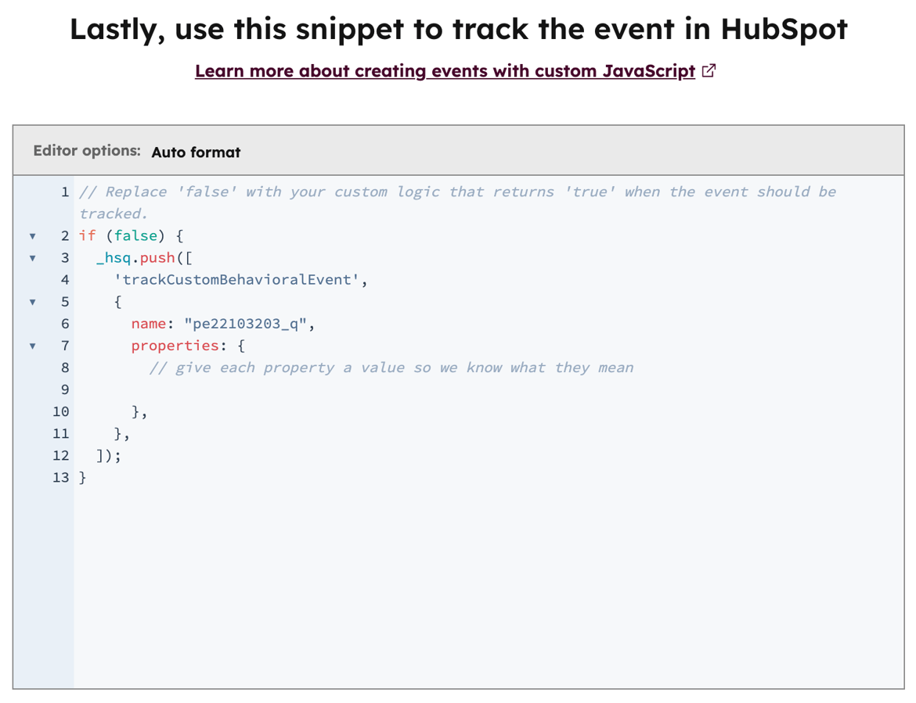Click the 'give each property a value' comment
The width and height of the screenshot is (916, 703).
(x=391, y=368)
